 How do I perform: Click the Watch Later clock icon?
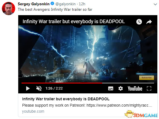(139, 22)
